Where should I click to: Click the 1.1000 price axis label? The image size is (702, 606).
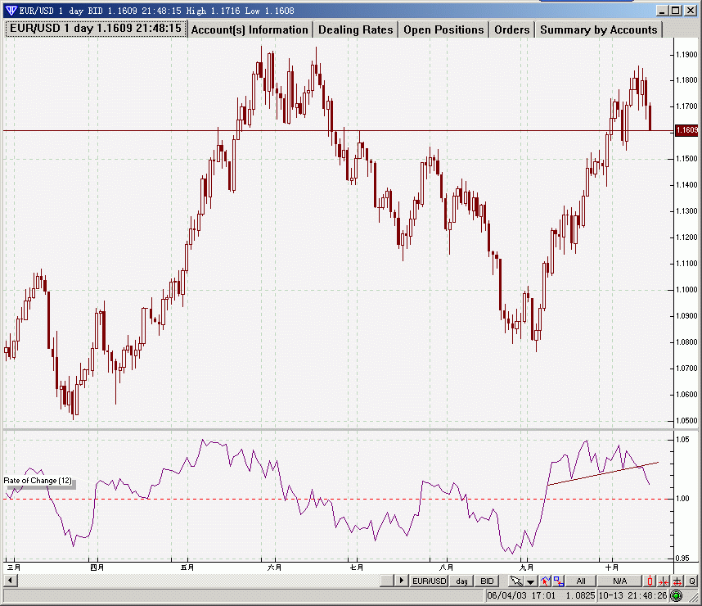coord(686,290)
